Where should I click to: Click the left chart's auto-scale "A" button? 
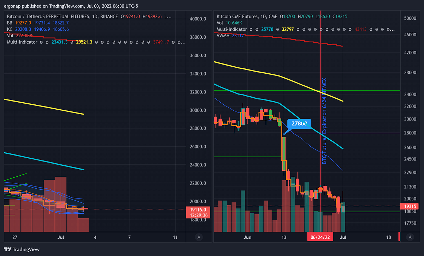coord(199,237)
